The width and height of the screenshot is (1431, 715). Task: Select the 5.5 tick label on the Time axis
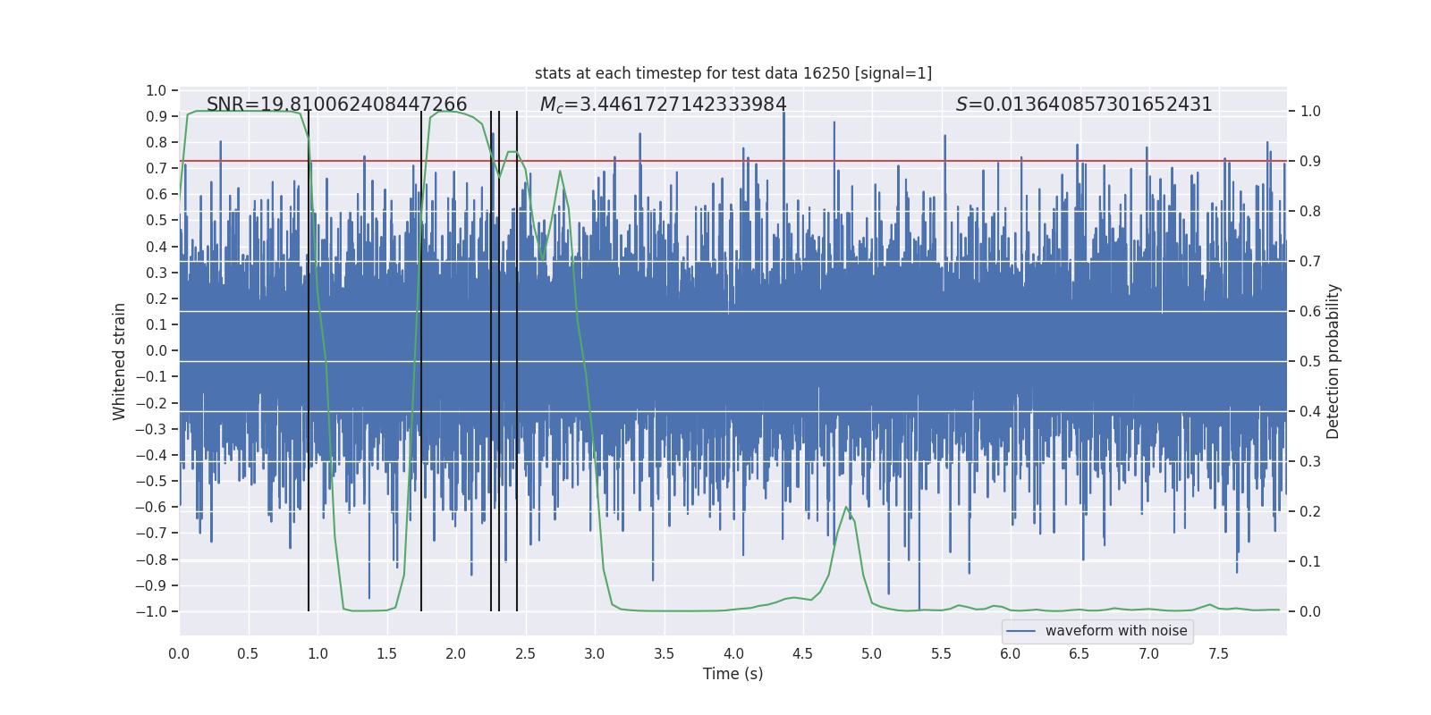[x=941, y=653]
